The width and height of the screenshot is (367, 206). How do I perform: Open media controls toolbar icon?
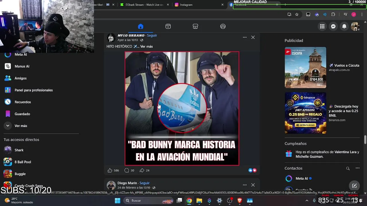click(345, 14)
